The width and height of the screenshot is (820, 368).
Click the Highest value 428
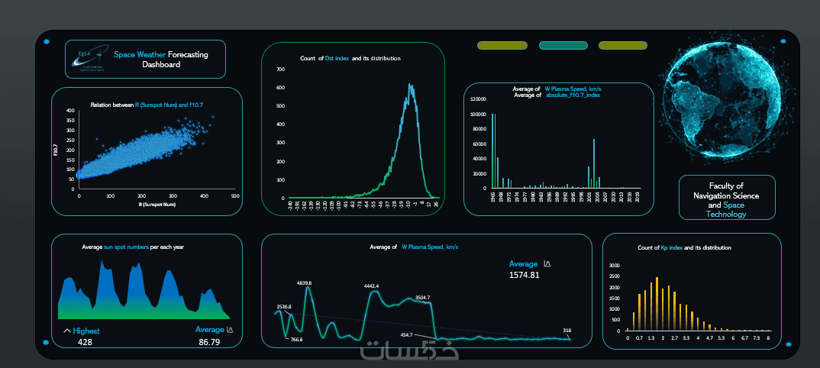click(x=86, y=342)
